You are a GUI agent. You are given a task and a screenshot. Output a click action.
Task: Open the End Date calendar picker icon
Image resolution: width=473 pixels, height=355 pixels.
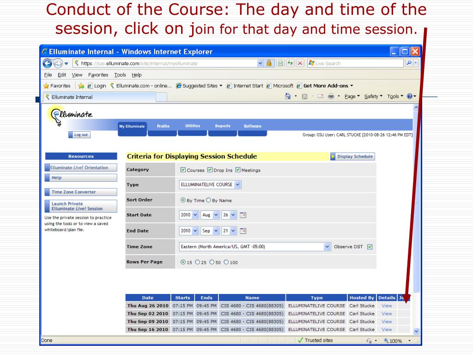point(243,231)
